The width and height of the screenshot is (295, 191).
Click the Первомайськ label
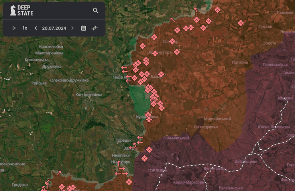click(x=275, y=65)
